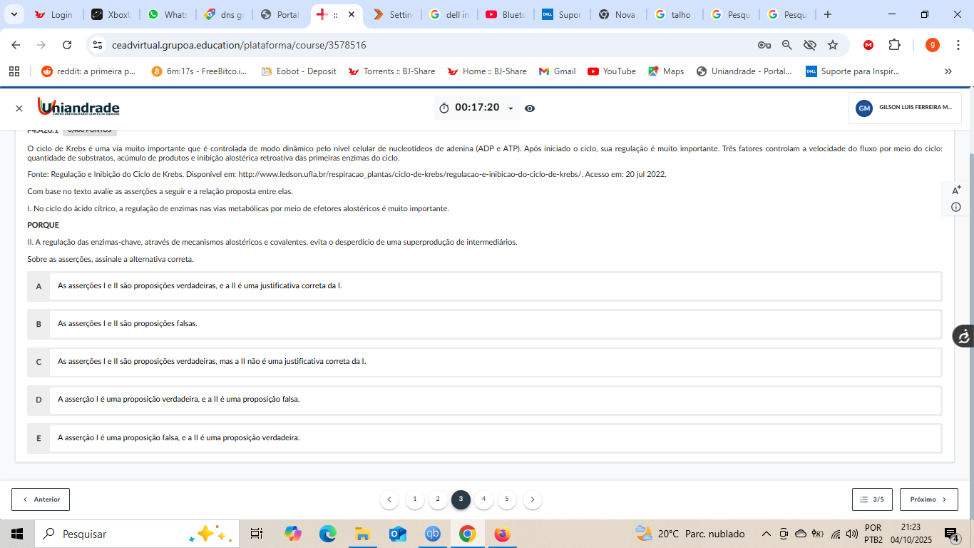Click the Anterior button
The image size is (974, 548).
41,499
